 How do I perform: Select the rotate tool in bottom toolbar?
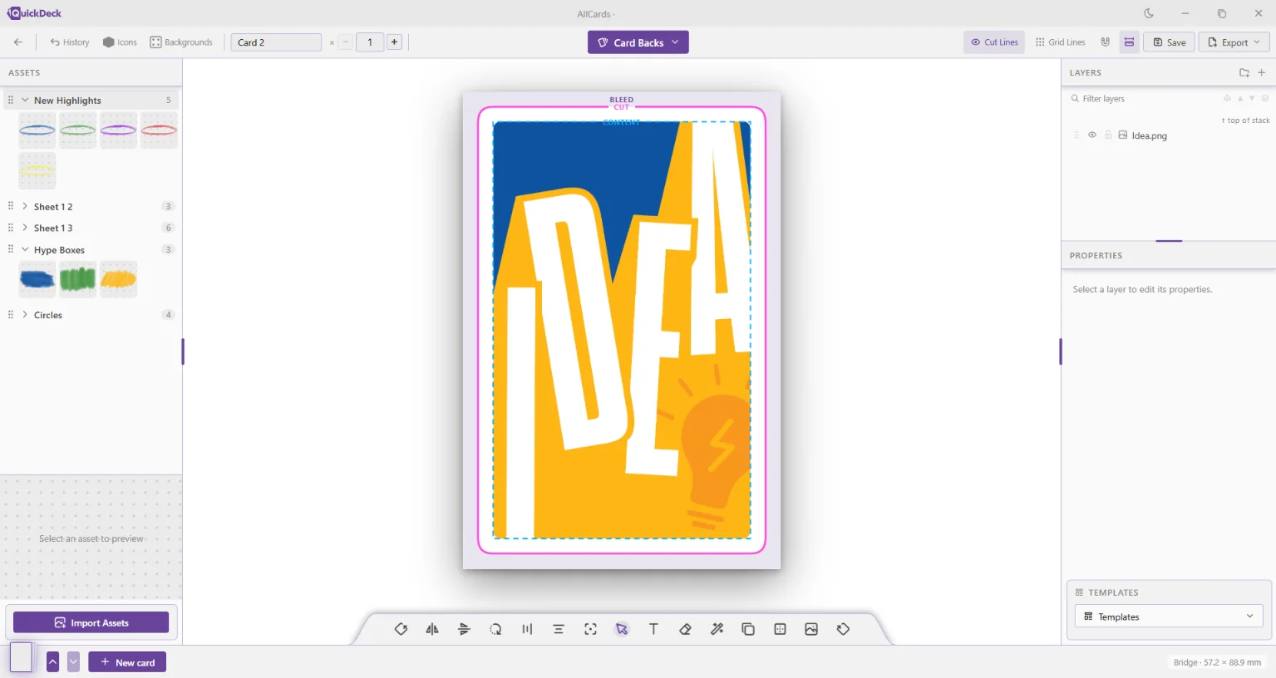pyautogui.click(x=401, y=629)
